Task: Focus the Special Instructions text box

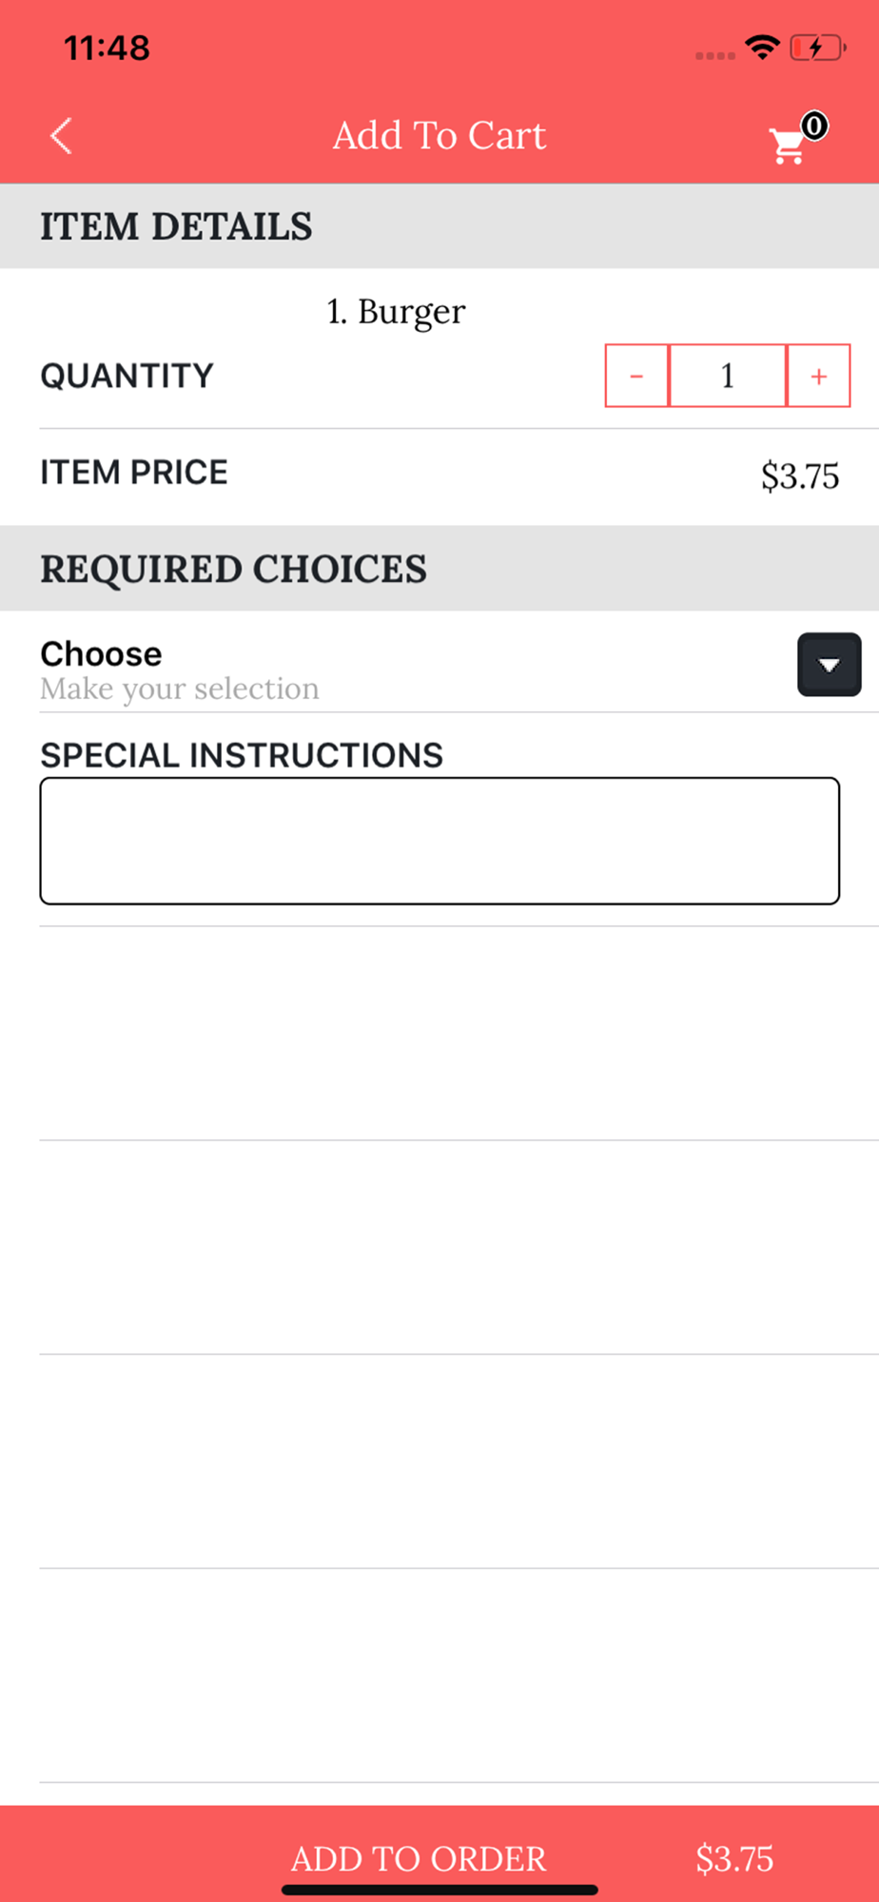Action: pyautogui.click(x=439, y=841)
